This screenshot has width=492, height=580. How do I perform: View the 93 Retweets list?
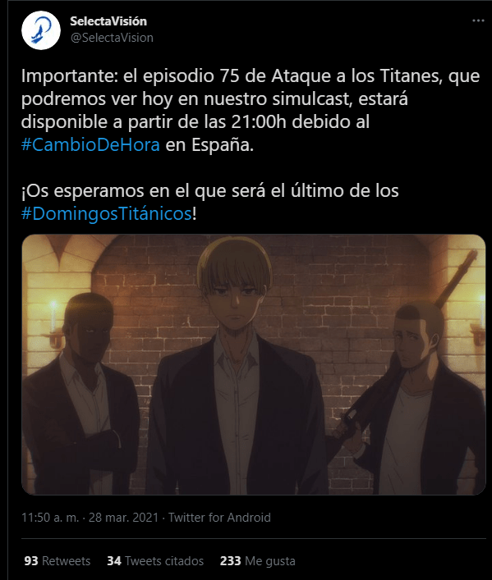point(57,561)
